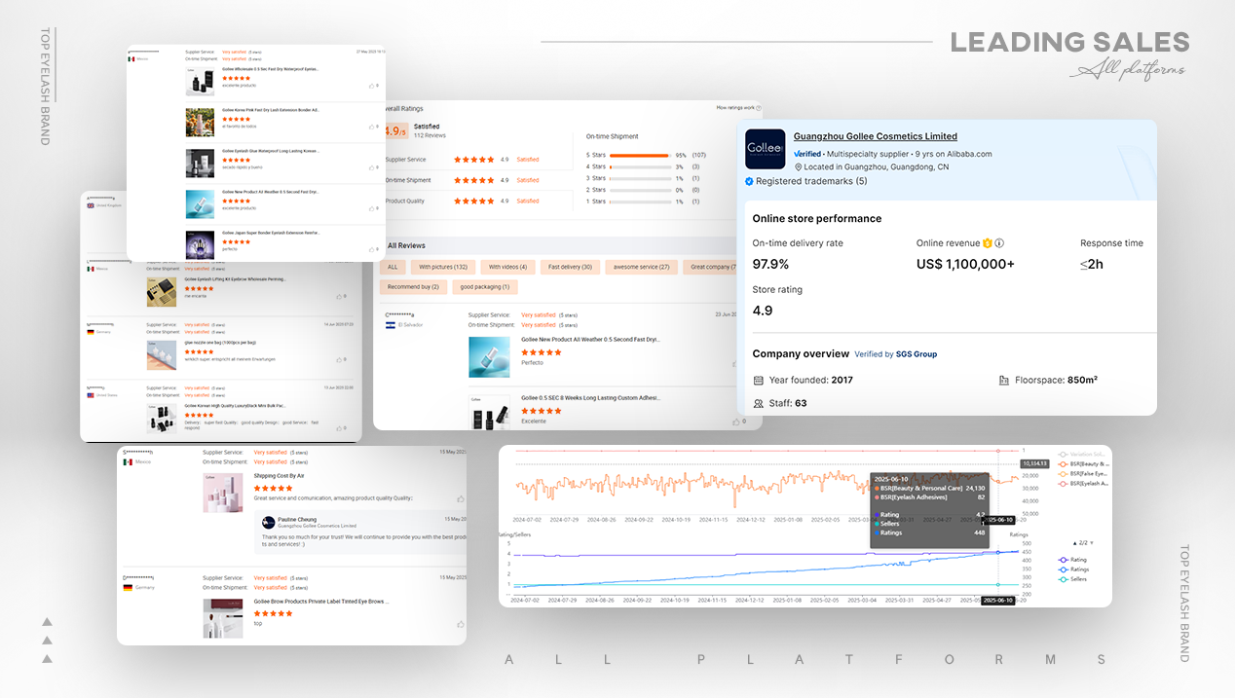Screen dimensions: 1235x698
Task: Click the El Salvador flag icon
Action: (390, 324)
